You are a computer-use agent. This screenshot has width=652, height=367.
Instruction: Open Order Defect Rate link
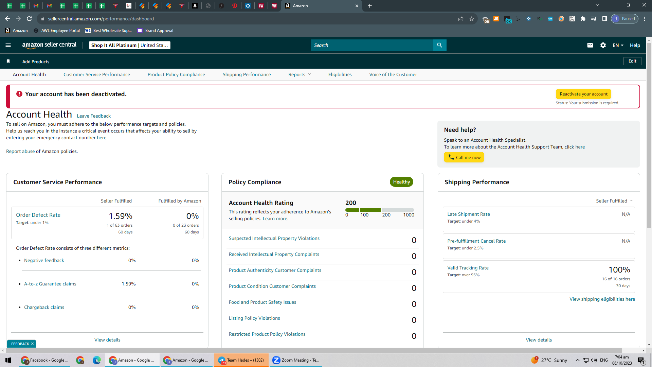click(x=38, y=215)
